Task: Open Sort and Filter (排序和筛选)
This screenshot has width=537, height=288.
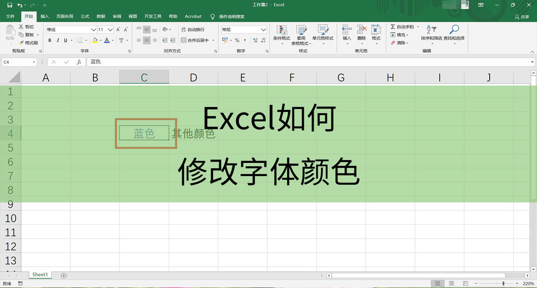Action: click(x=431, y=35)
